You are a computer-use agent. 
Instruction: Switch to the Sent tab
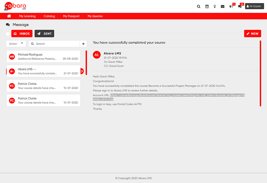click(x=44, y=34)
